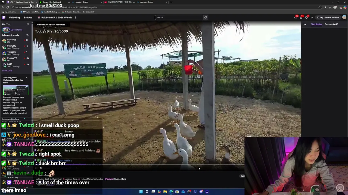This screenshot has width=348, height=195.
Task: Open the StreamStuff bookmarks folder
Action: (x=89, y=12)
